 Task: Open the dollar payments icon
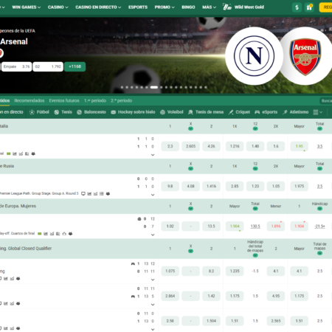(x=297, y=7)
